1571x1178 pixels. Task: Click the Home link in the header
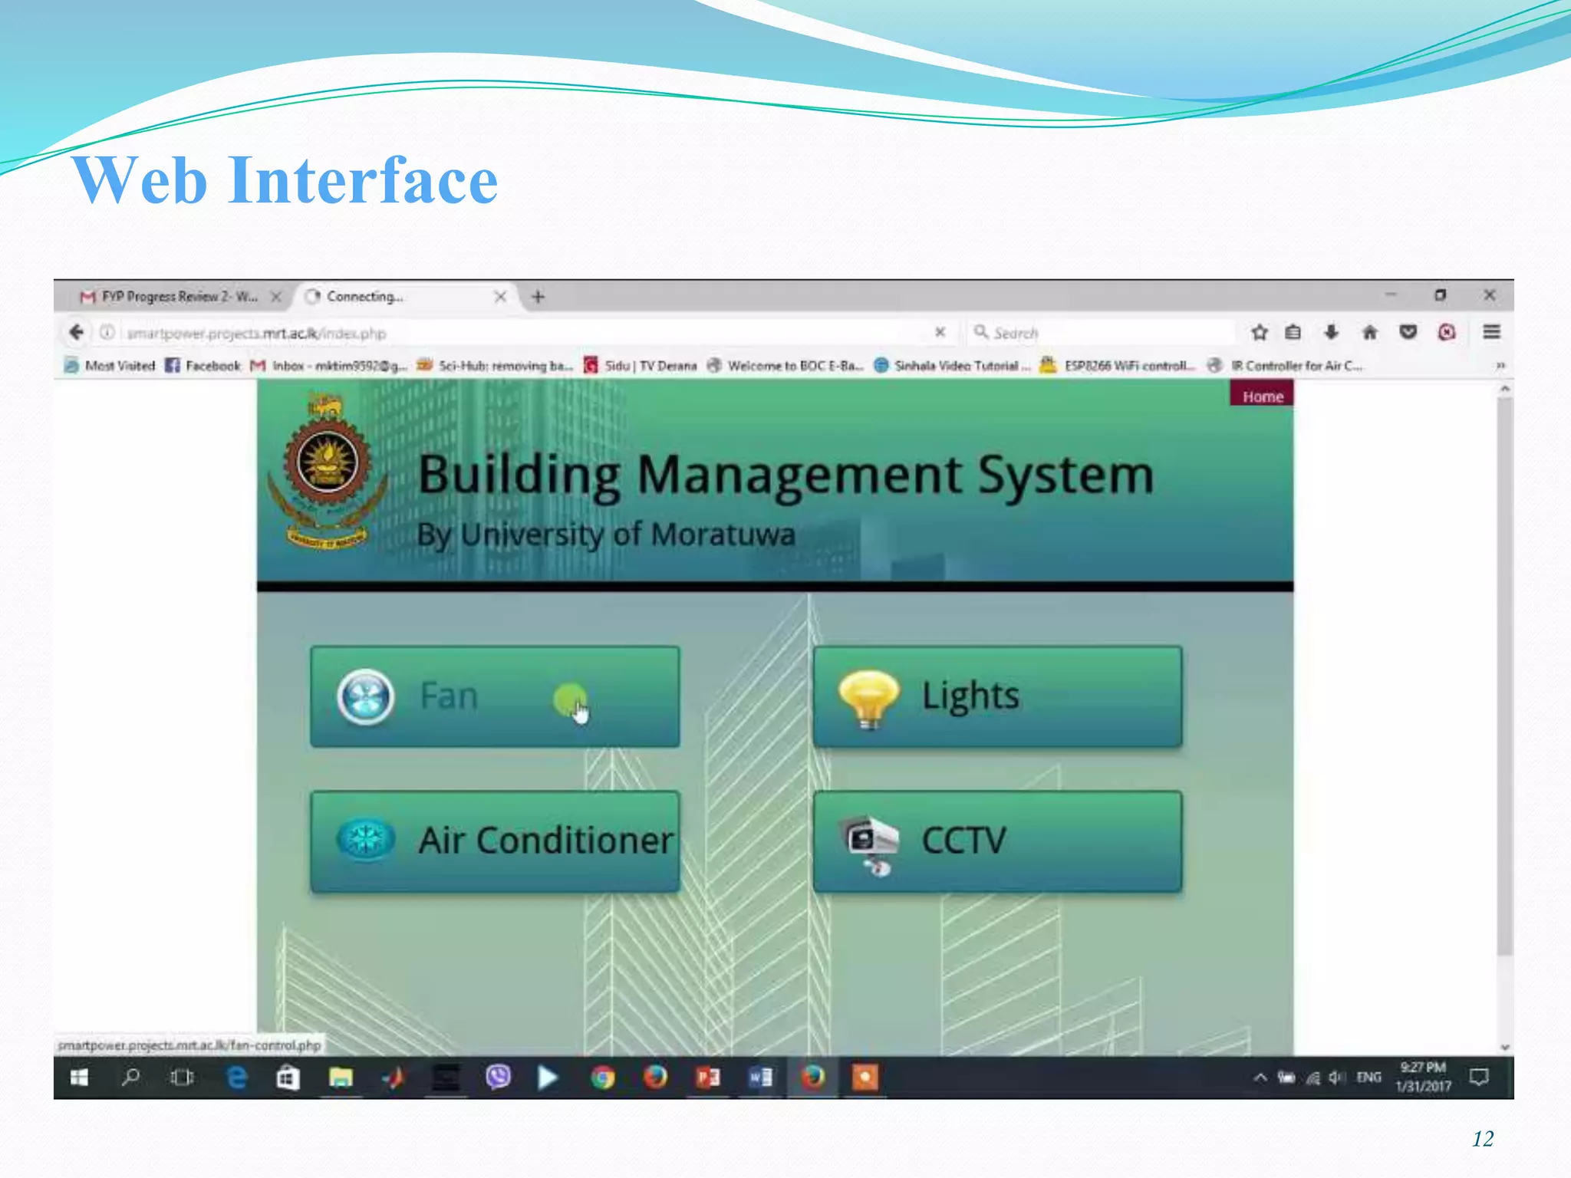click(1262, 396)
